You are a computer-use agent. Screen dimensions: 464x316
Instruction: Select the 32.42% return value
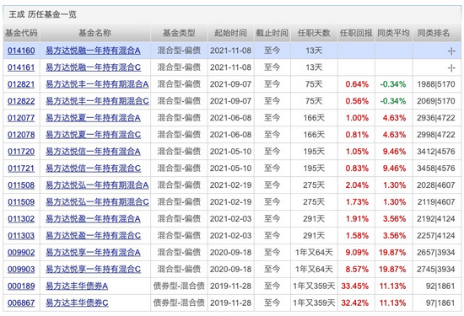(x=355, y=303)
